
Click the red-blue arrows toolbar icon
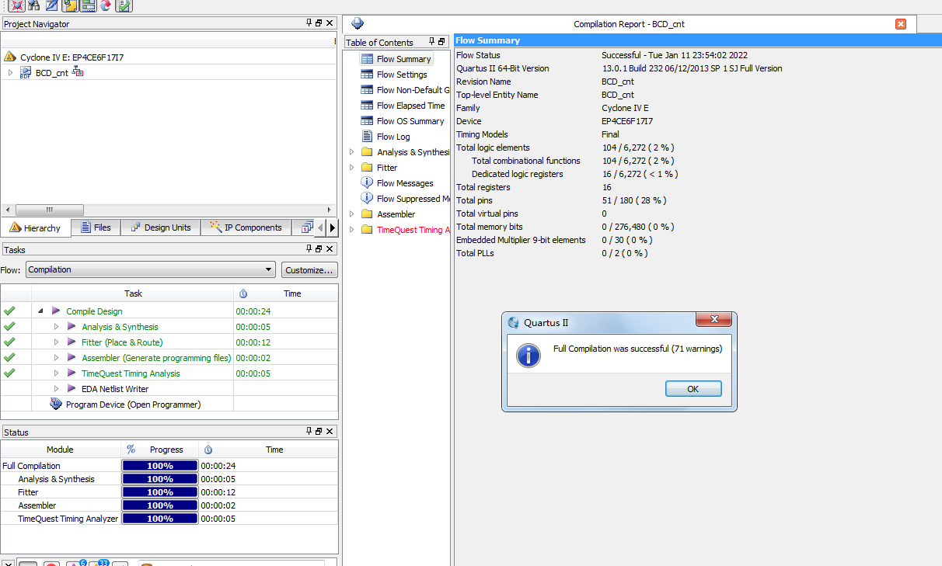point(105,5)
